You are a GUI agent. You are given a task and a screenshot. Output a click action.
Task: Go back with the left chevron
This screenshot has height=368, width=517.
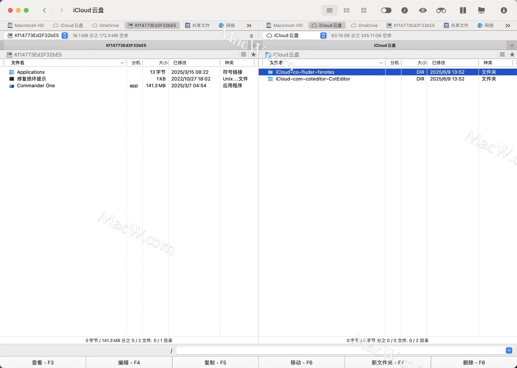click(44, 10)
